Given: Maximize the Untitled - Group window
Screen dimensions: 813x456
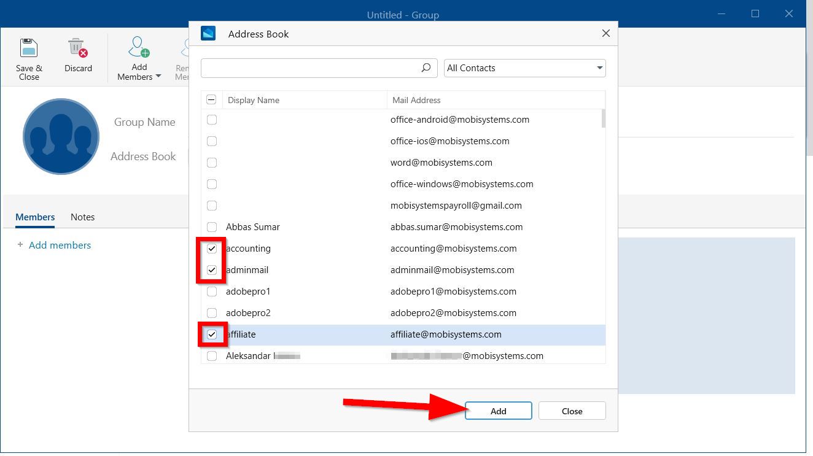Looking at the screenshot, I should (x=755, y=14).
